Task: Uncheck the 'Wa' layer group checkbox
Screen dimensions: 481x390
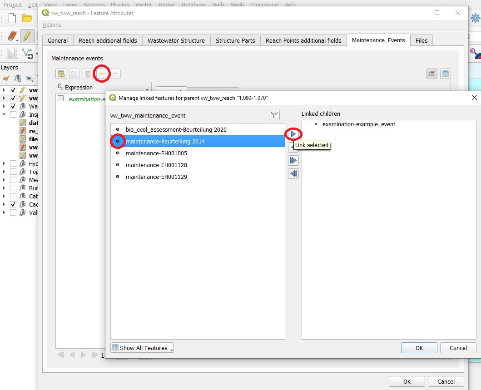Action: click(x=13, y=106)
